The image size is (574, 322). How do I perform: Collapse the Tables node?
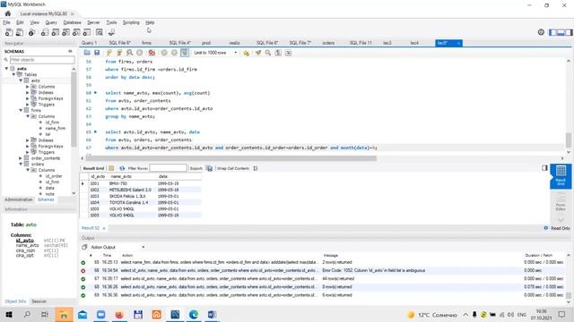tap(14, 74)
